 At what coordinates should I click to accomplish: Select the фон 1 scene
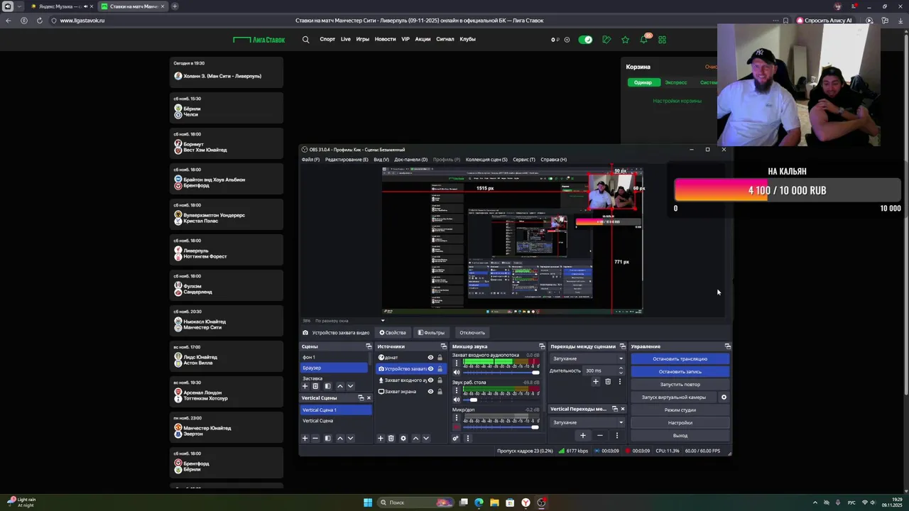coord(334,357)
